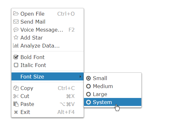Click the Alt+F4 shortcut next to Exit
The height and width of the screenshot is (127, 186).
tap(66, 112)
